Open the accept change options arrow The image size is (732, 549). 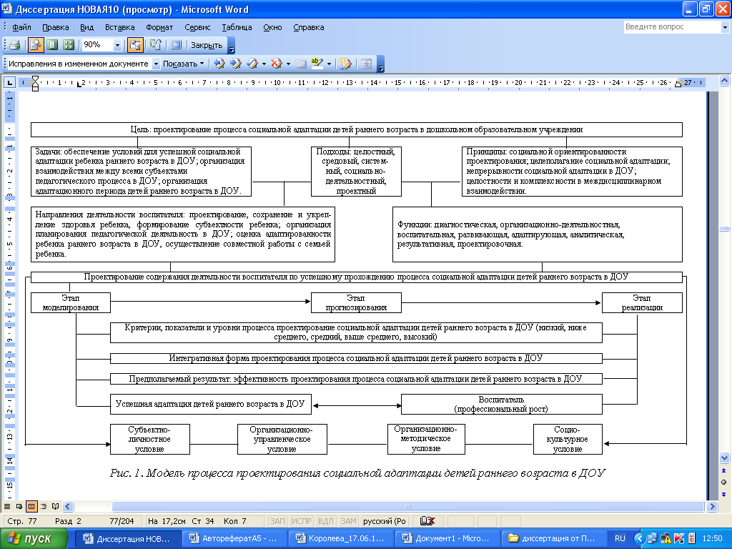pos(264,64)
